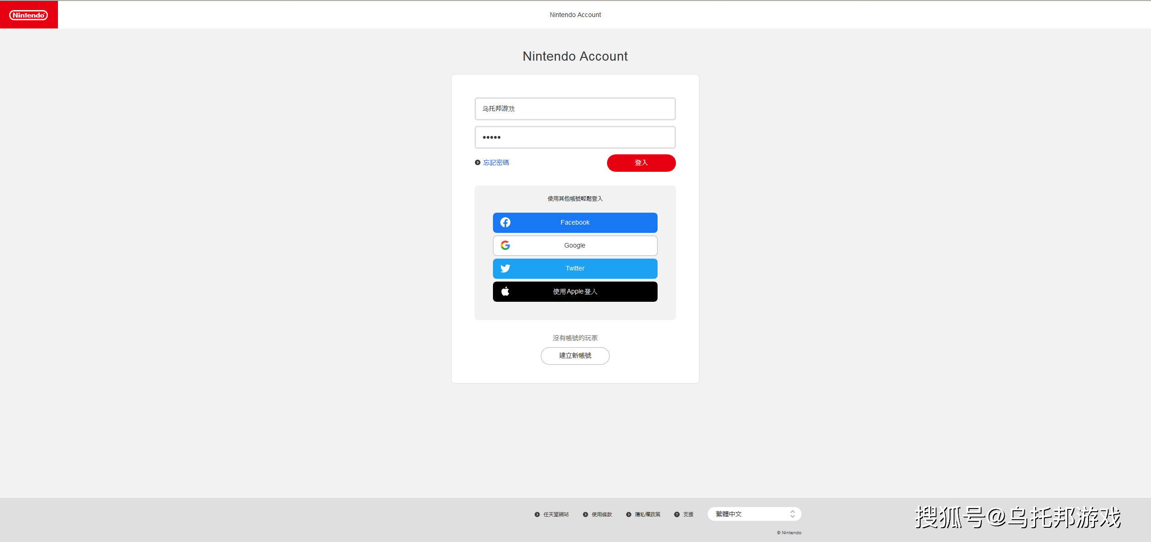This screenshot has height=542, width=1151.
Task: Click the arrow icon beside 任天堂網站
Action: (x=537, y=514)
